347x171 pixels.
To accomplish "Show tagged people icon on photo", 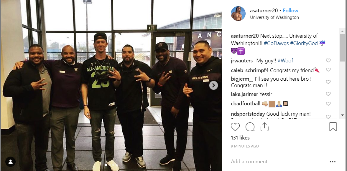I will [10, 162].
